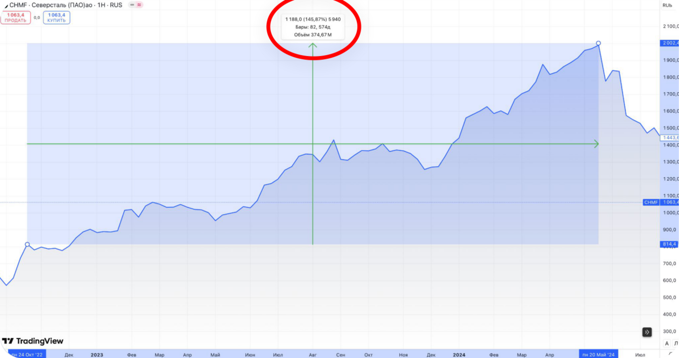This screenshot has height=358, width=679.
Task: Click the CHMF price label on the price axis
Action: 651,202
